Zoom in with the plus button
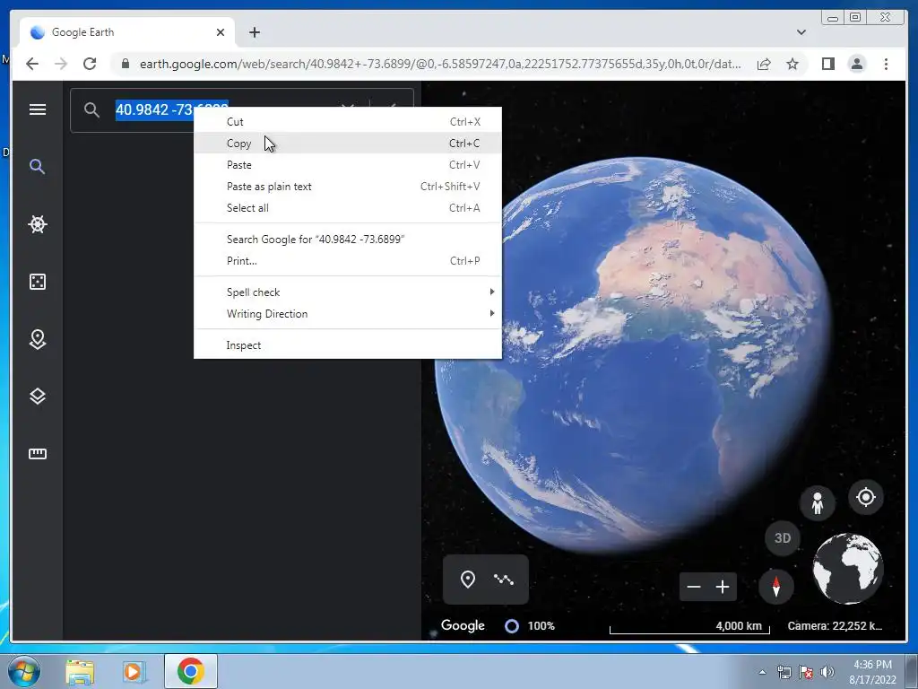 (723, 587)
